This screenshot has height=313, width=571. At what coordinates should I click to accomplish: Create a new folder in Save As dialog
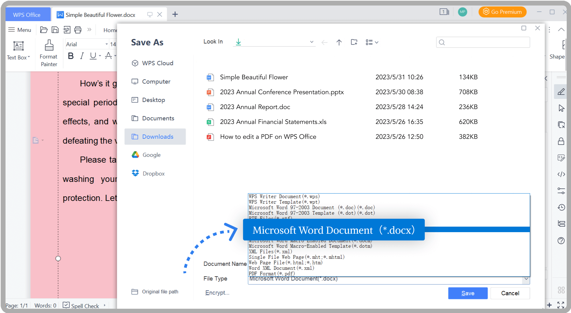(x=354, y=42)
